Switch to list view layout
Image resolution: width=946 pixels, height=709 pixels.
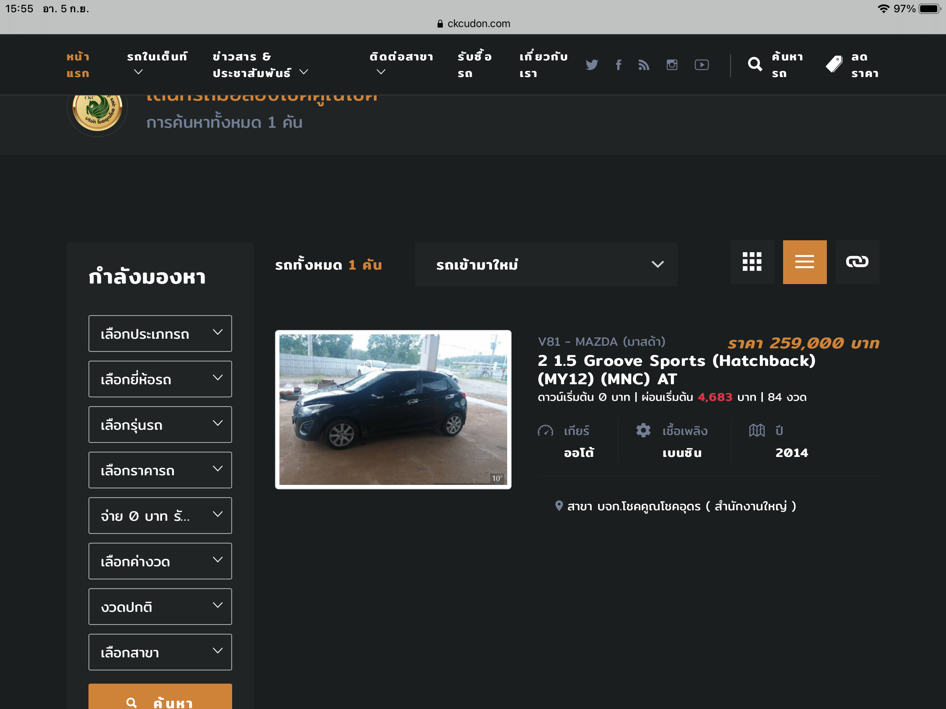pyautogui.click(x=805, y=262)
